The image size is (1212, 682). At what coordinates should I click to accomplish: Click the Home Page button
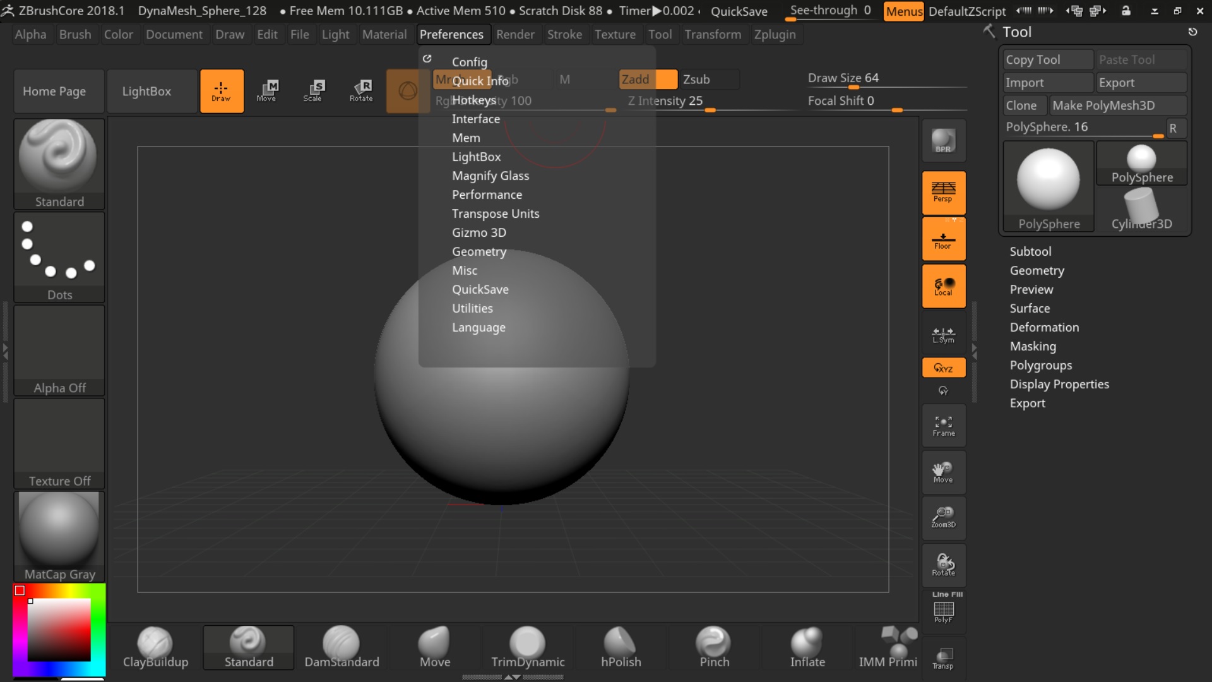pos(59,91)
